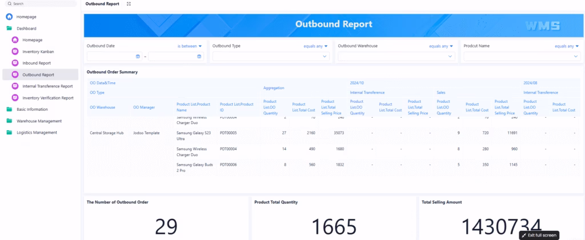Click the Exit full screen button
This screenshot has width=585, height=240.
pyautogui.click(x=539, y=235)
